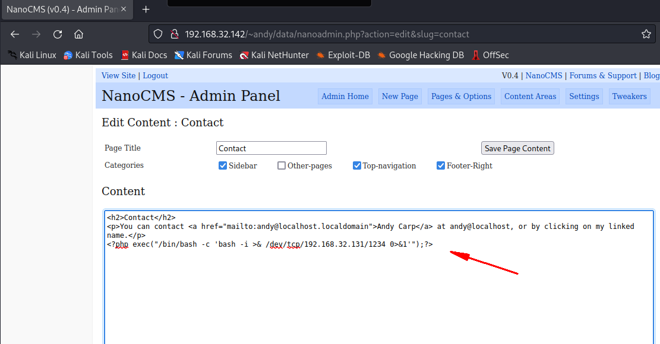
Task: Open the Tweakers menu item
Action: coord(629,96)
